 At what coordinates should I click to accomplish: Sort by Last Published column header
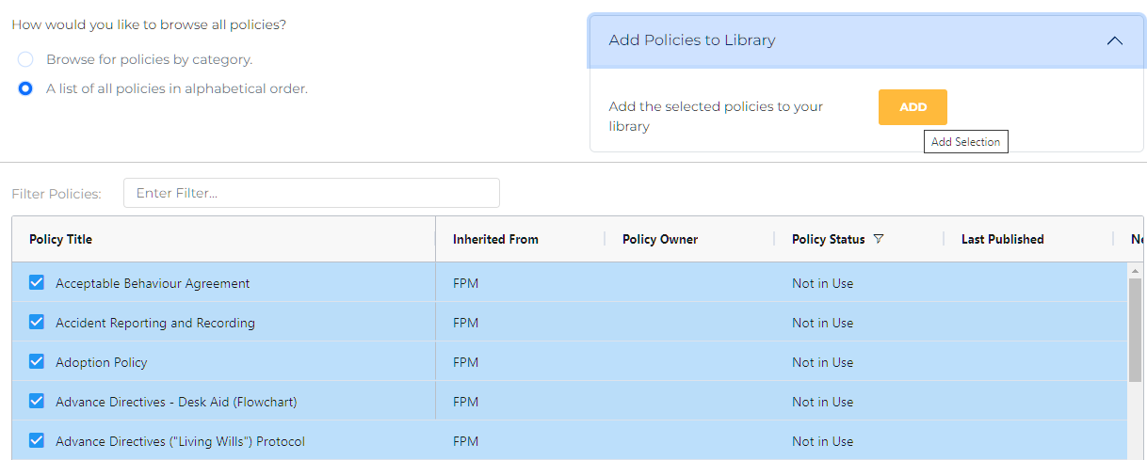tap(1002, 240)
